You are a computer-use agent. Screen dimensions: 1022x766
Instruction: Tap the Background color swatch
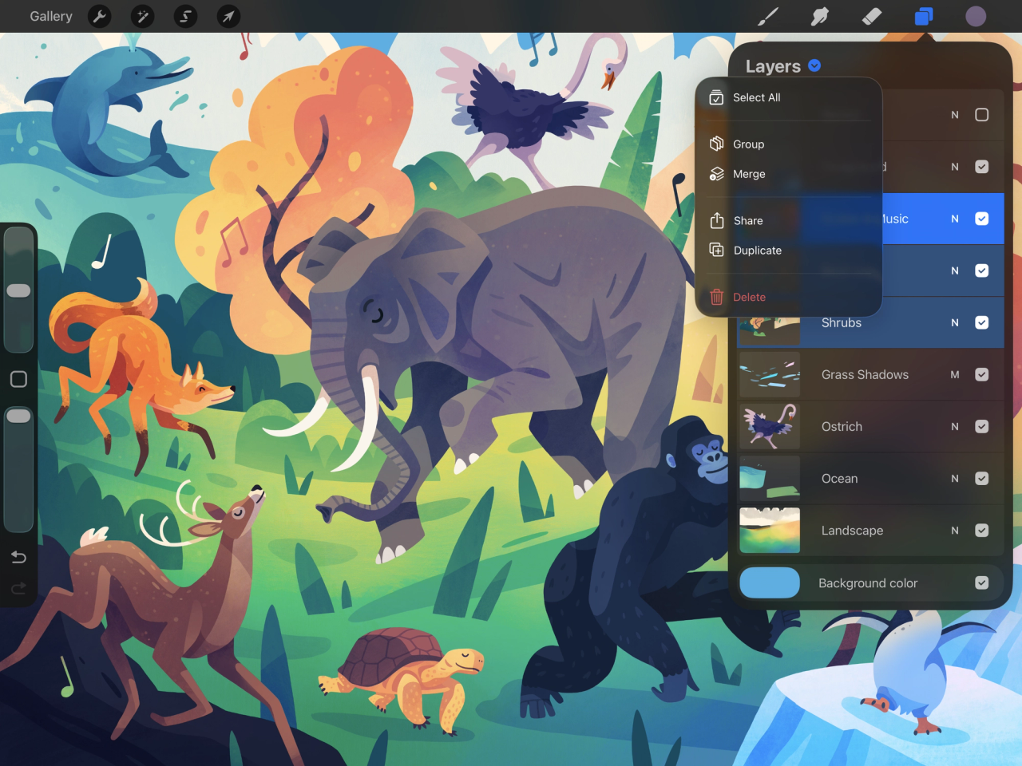[770, 582]
